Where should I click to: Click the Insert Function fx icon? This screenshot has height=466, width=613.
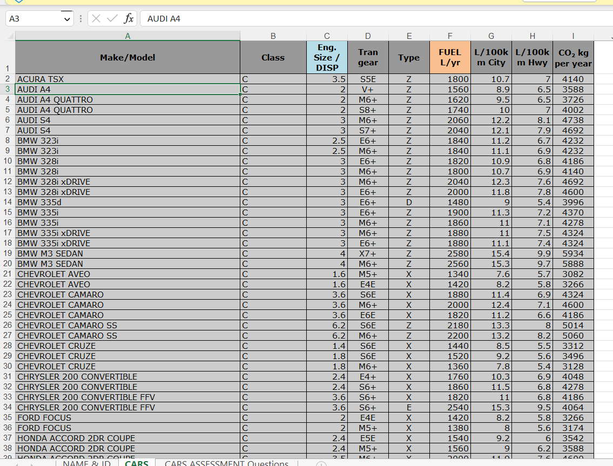[x=129, y=18]
